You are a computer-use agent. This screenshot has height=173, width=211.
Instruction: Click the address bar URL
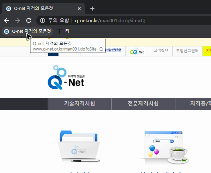(x=110, y=20)
